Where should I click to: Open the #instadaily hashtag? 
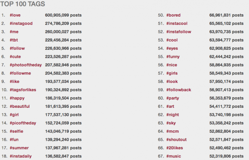point(21,156)
